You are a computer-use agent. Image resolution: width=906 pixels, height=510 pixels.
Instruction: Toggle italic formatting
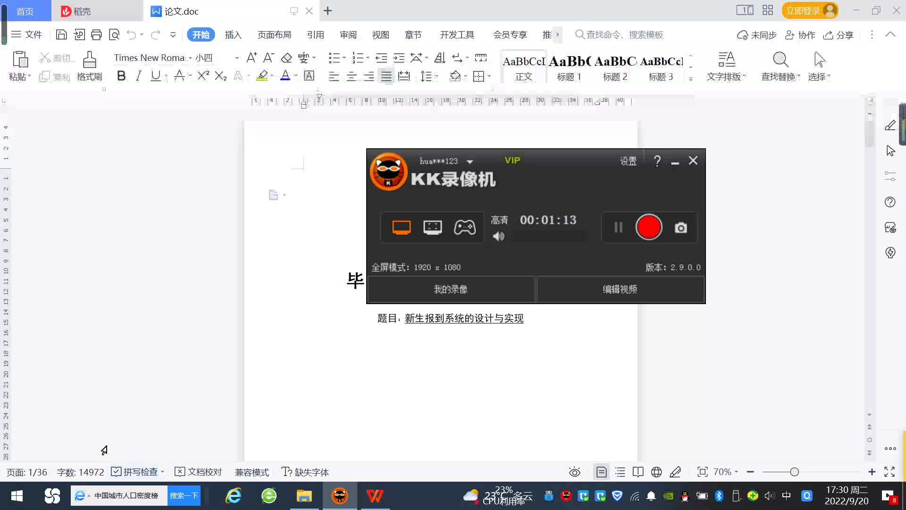138,76
